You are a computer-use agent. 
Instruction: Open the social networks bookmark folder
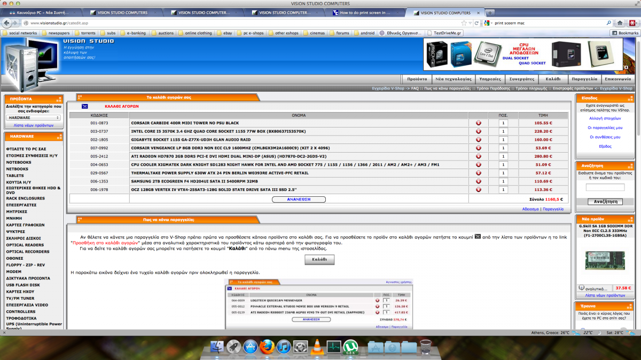(20, 33)
